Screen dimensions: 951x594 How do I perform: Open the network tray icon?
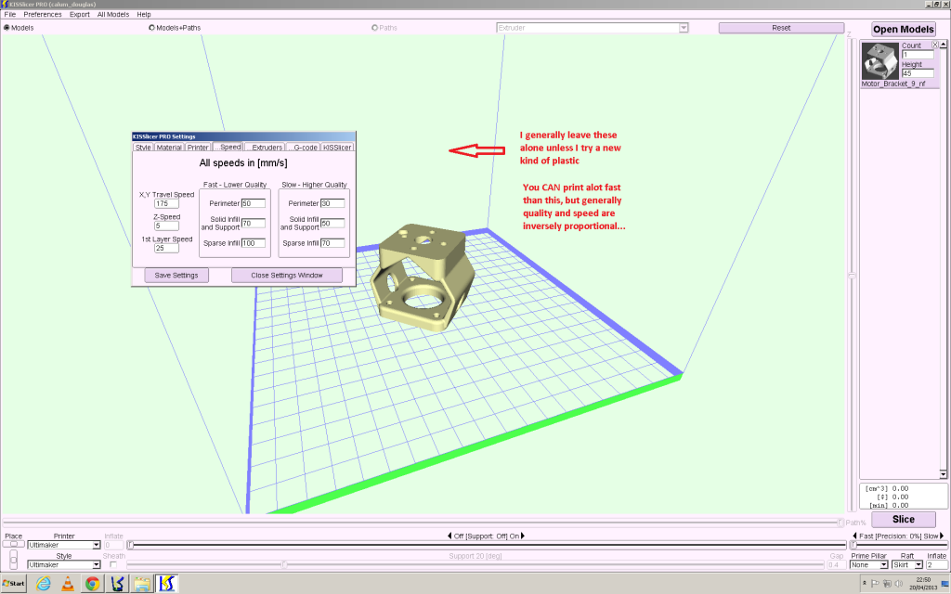click(x=887, y=584)
